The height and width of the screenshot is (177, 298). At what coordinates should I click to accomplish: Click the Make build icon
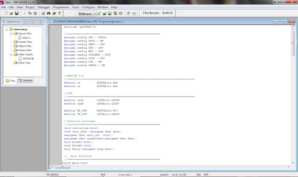[x=129, y=13]
